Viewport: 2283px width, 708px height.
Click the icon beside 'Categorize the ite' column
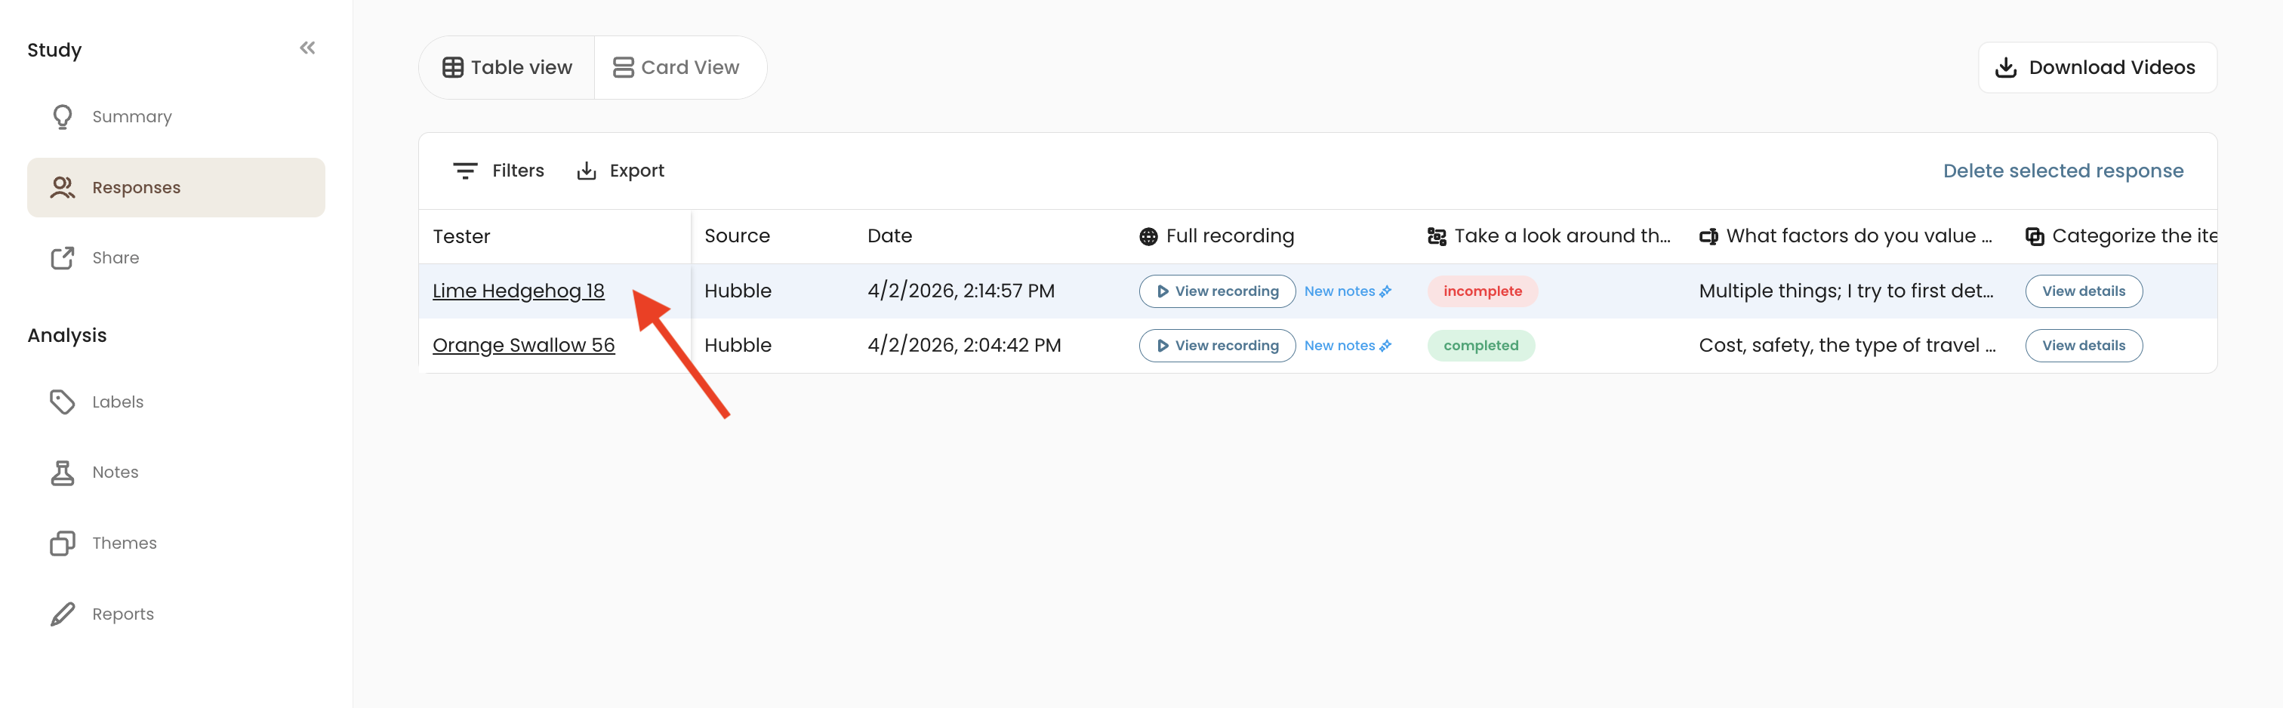[x=2035, y=236]
